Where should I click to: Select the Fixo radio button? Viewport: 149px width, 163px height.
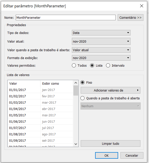(82, 83)
